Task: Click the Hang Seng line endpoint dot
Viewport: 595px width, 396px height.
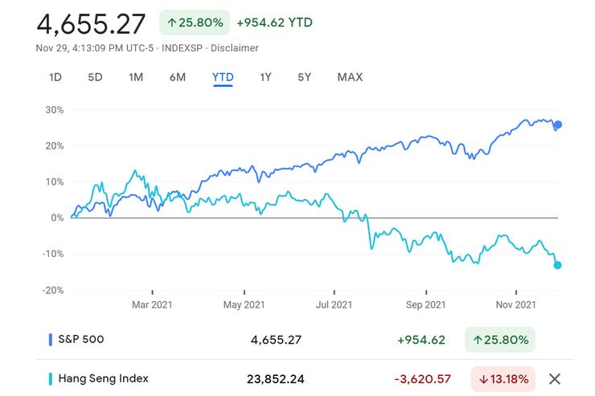Action: coord(557,265)
